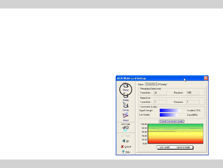Click the Cancel button

pyautogui.click(x=126, y=147)
